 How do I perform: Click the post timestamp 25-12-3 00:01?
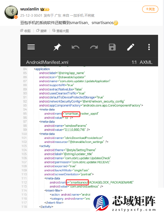tap(31, 15)
